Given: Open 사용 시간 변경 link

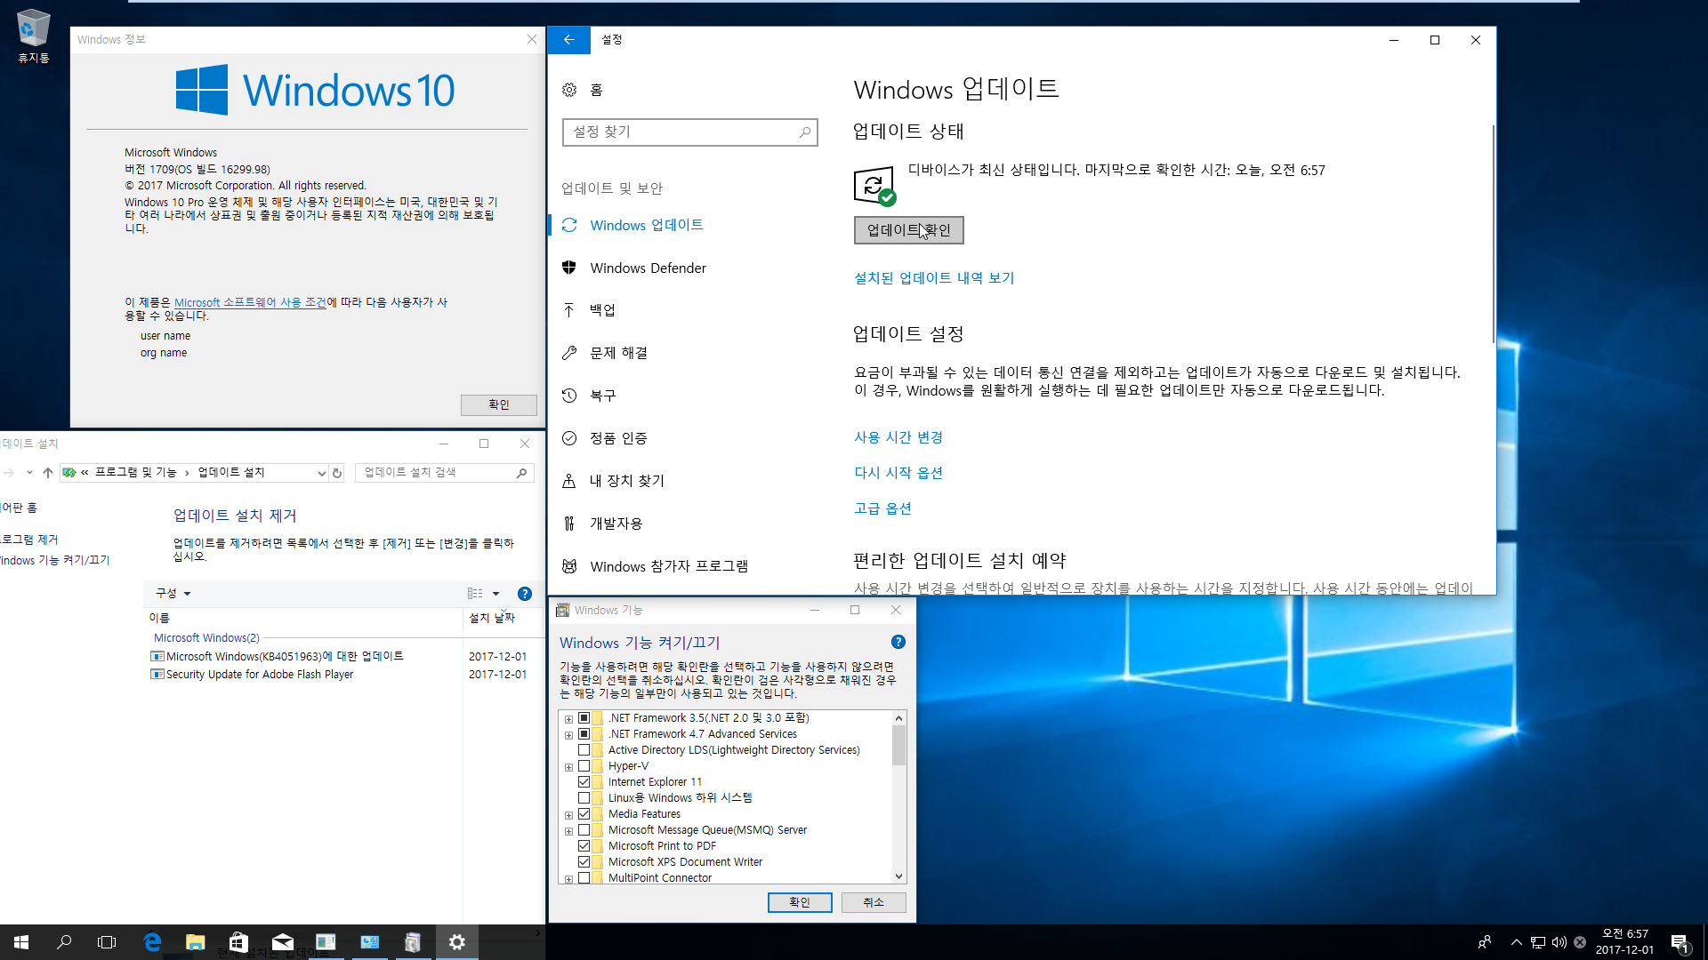Looking at the screenshot, I should 898,437.
